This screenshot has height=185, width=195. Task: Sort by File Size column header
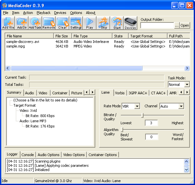click(x=63, y=36)
